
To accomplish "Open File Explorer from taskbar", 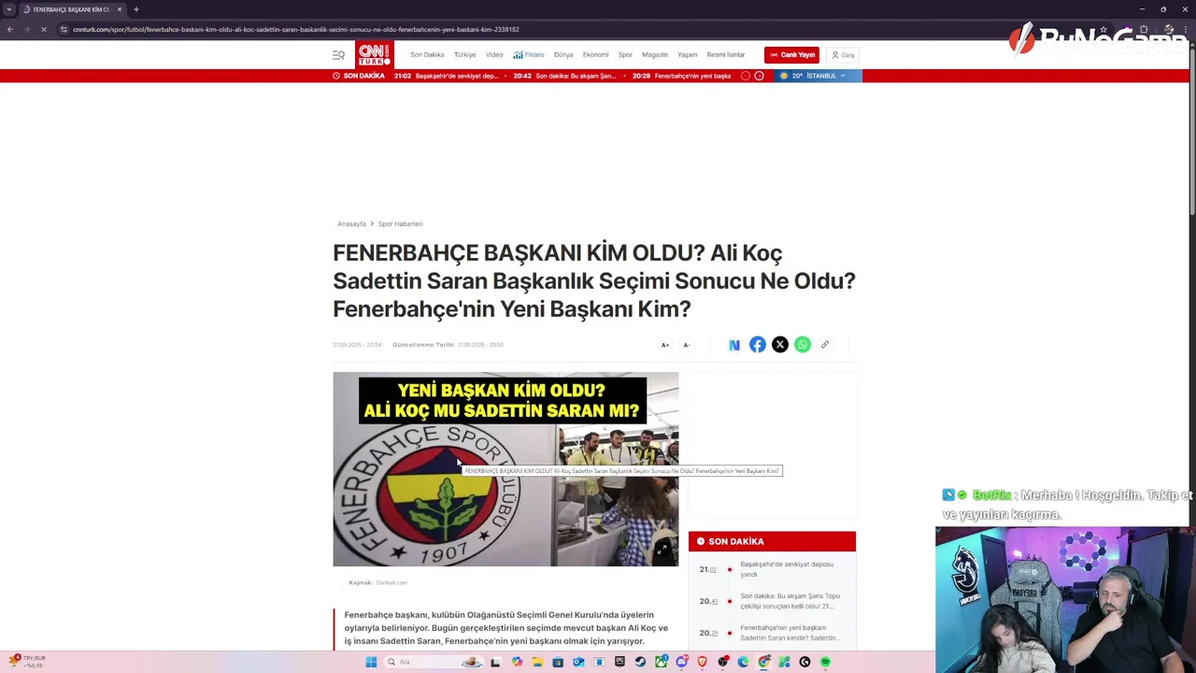I will 537,662.
